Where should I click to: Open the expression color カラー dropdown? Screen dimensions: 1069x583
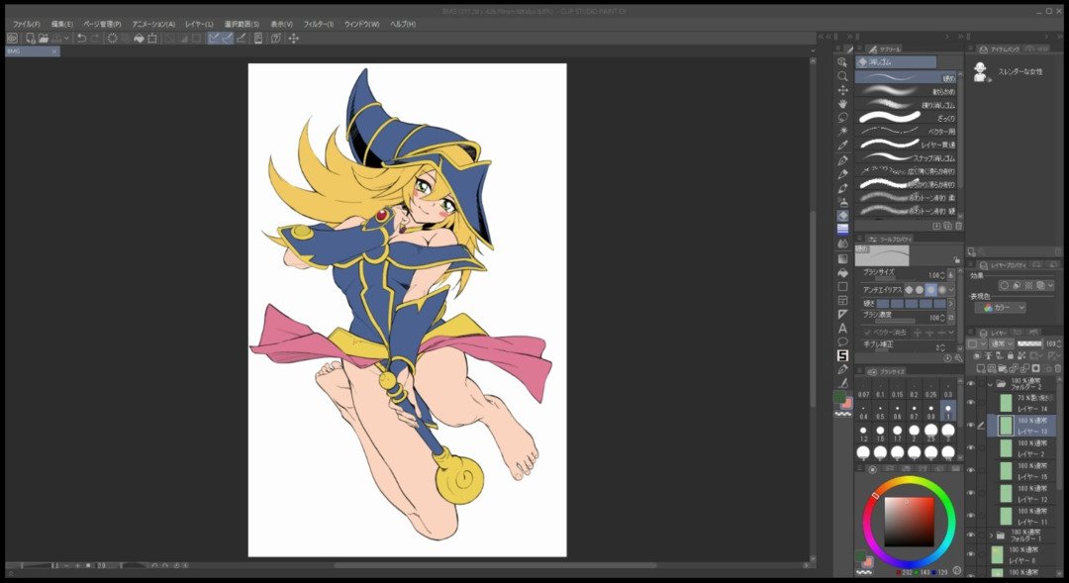click(x=1000, y=308)
